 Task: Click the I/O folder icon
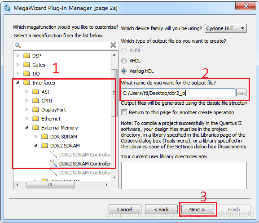point(26,73)
